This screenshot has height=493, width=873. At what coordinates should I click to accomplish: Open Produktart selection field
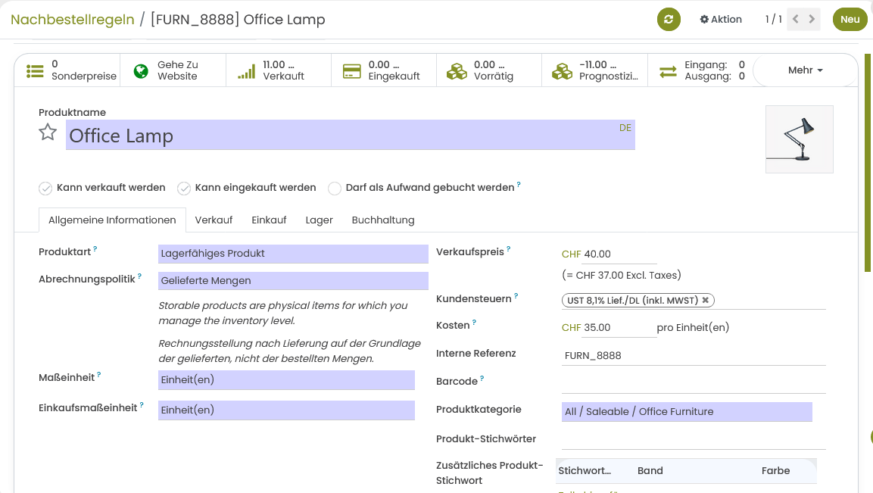292,254
